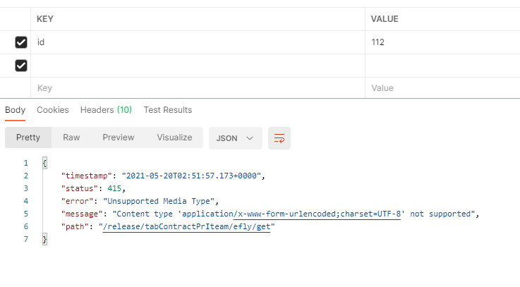Click the closing brace on line 7

[44, 239]
